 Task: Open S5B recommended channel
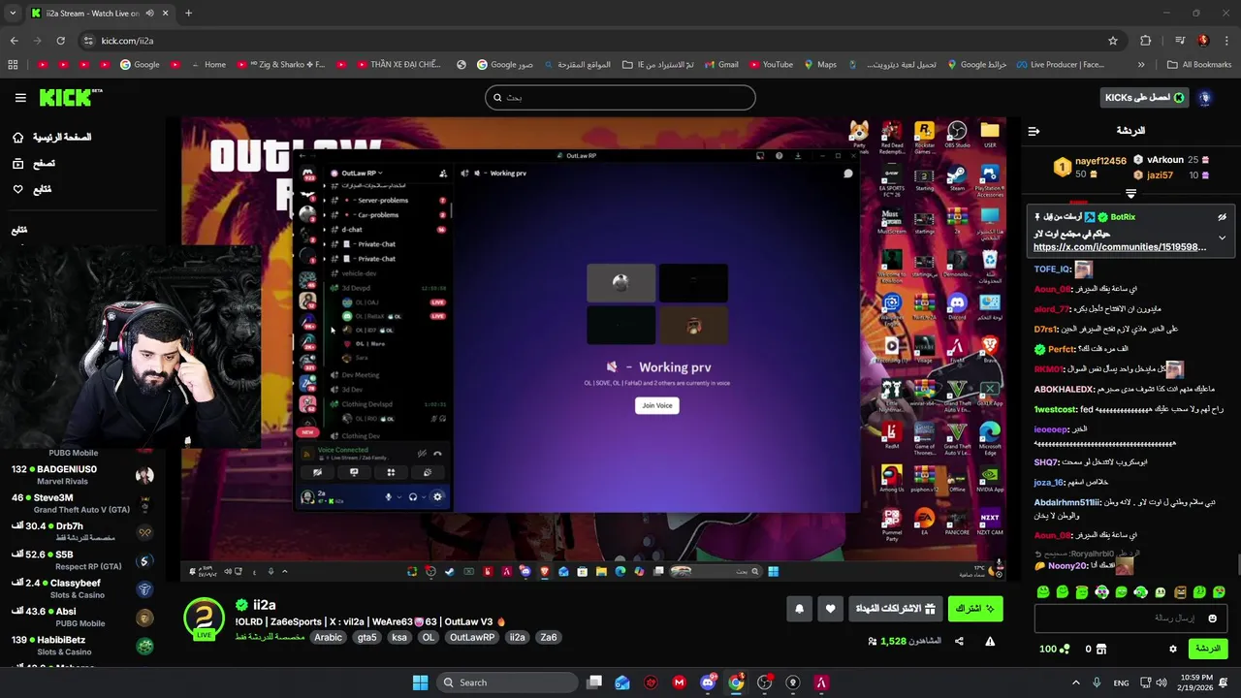pyautogui.click(x=82, y=559)
